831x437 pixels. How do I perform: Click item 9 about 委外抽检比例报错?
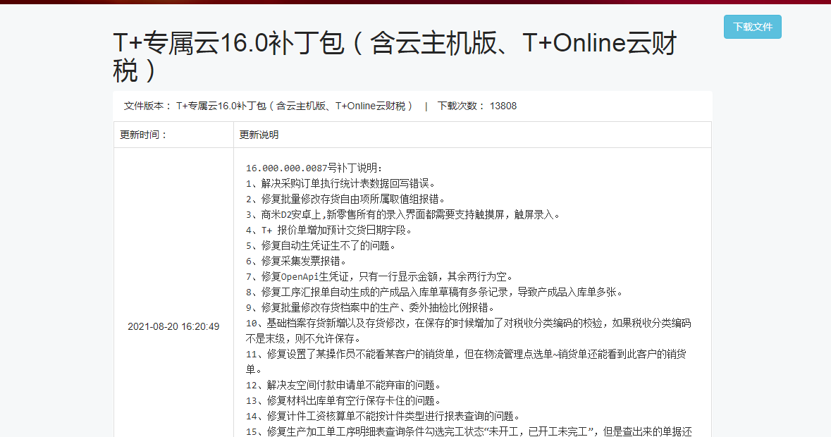pyautogui.click(x=371, y=307)
